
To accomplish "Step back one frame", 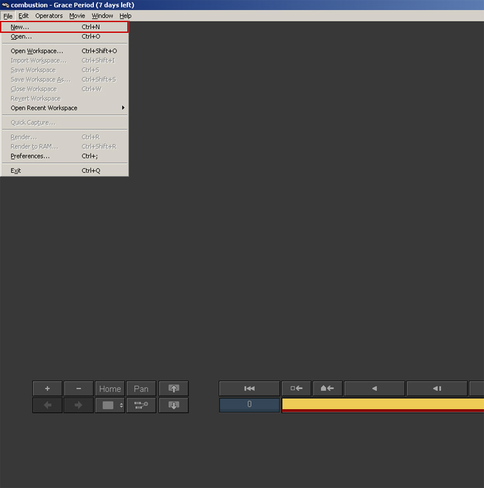I will click(x=437, y=388).
